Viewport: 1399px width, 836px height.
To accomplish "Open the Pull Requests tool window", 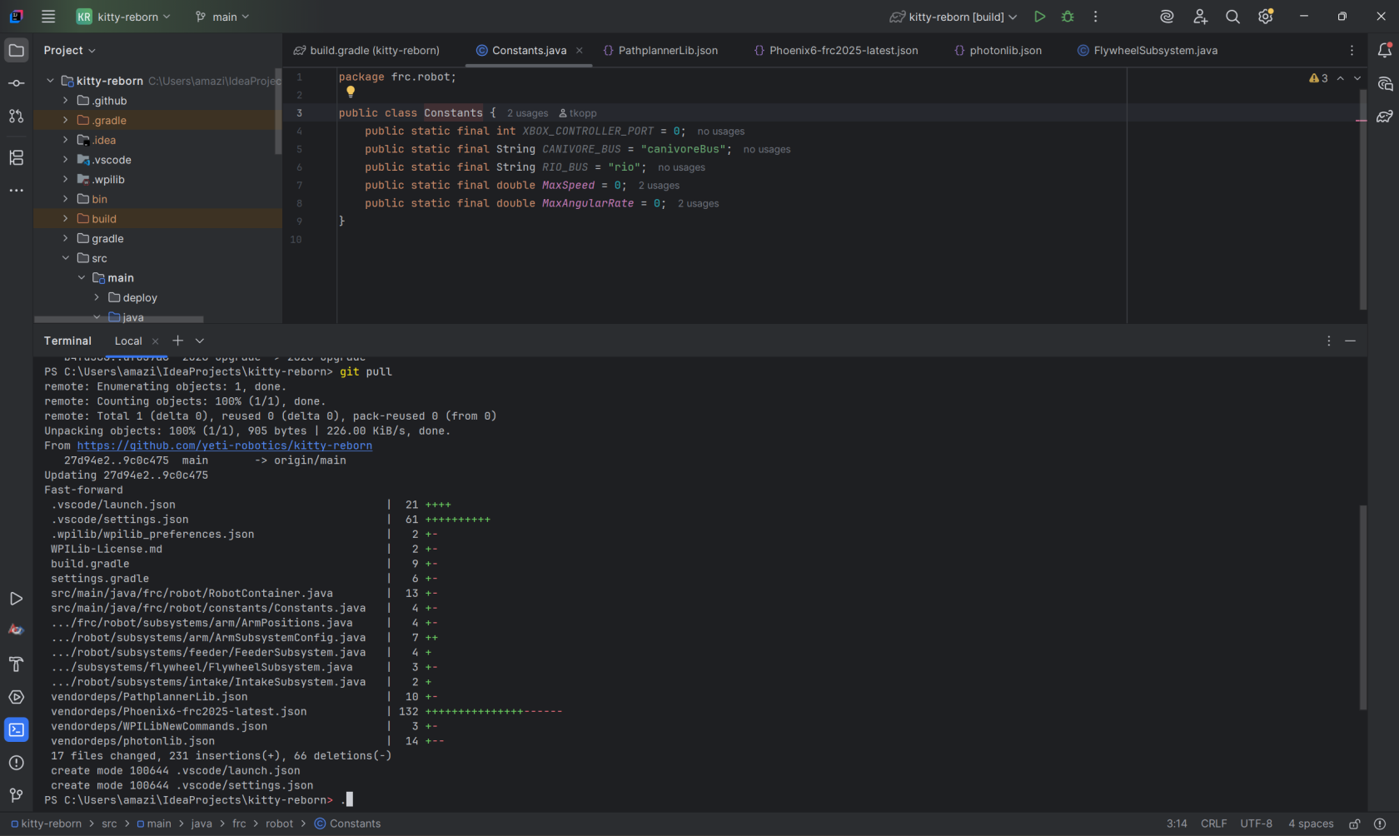I will pyautogui.click(x=16, y=116).
